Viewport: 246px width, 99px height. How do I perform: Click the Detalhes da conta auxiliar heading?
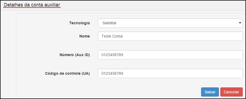(x=32, y=5)
